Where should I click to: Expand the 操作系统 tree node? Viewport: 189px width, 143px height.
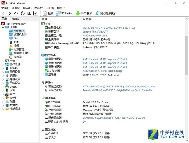pos(3,64)
